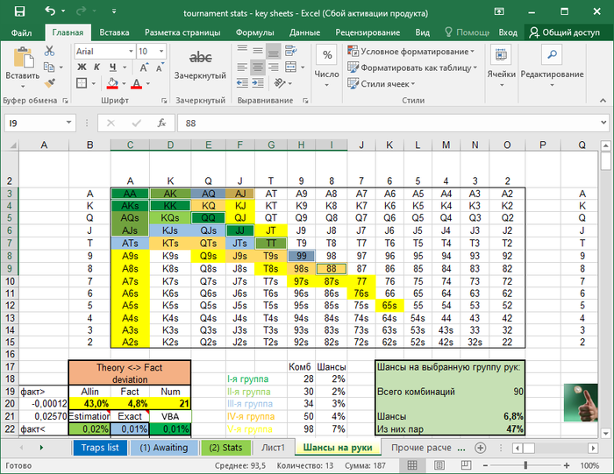Toggle center horizontal alignment
Image resolution: width=614 pixels, height=474 pixels.
pyautogui.click(x=258, y=67)
